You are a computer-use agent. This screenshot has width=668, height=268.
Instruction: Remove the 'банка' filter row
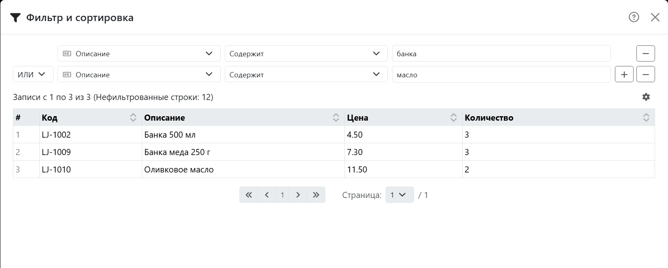646,53
